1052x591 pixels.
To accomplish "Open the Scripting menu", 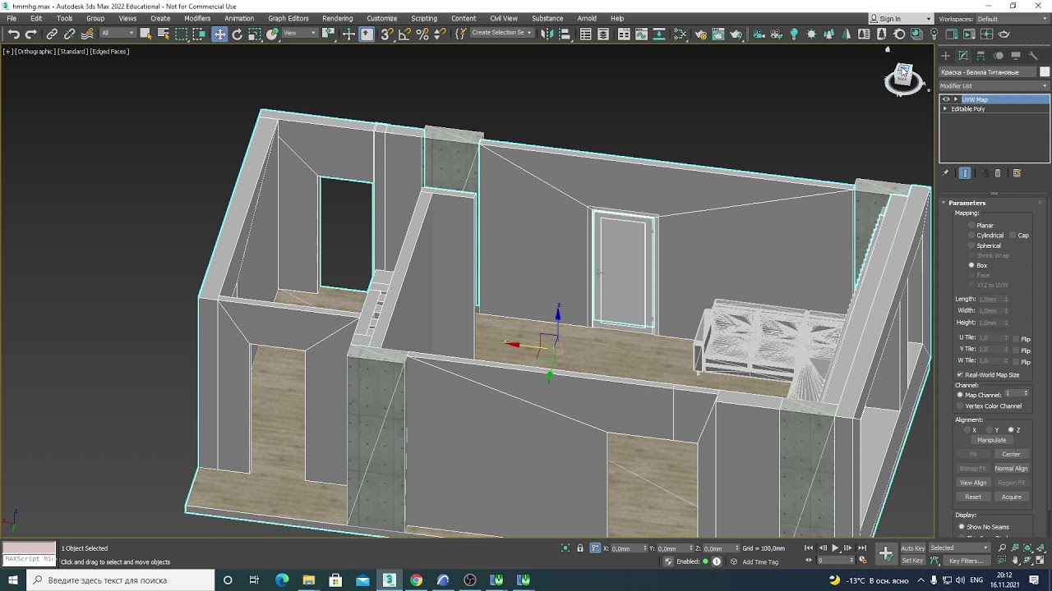I will [424, 18].
